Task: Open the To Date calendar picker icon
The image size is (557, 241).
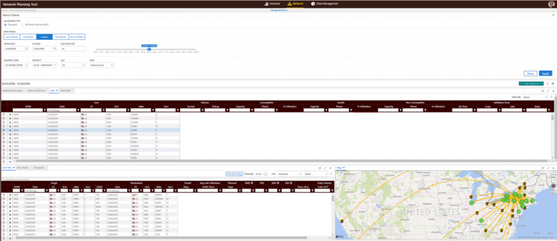Action: [x=54, y=49]
